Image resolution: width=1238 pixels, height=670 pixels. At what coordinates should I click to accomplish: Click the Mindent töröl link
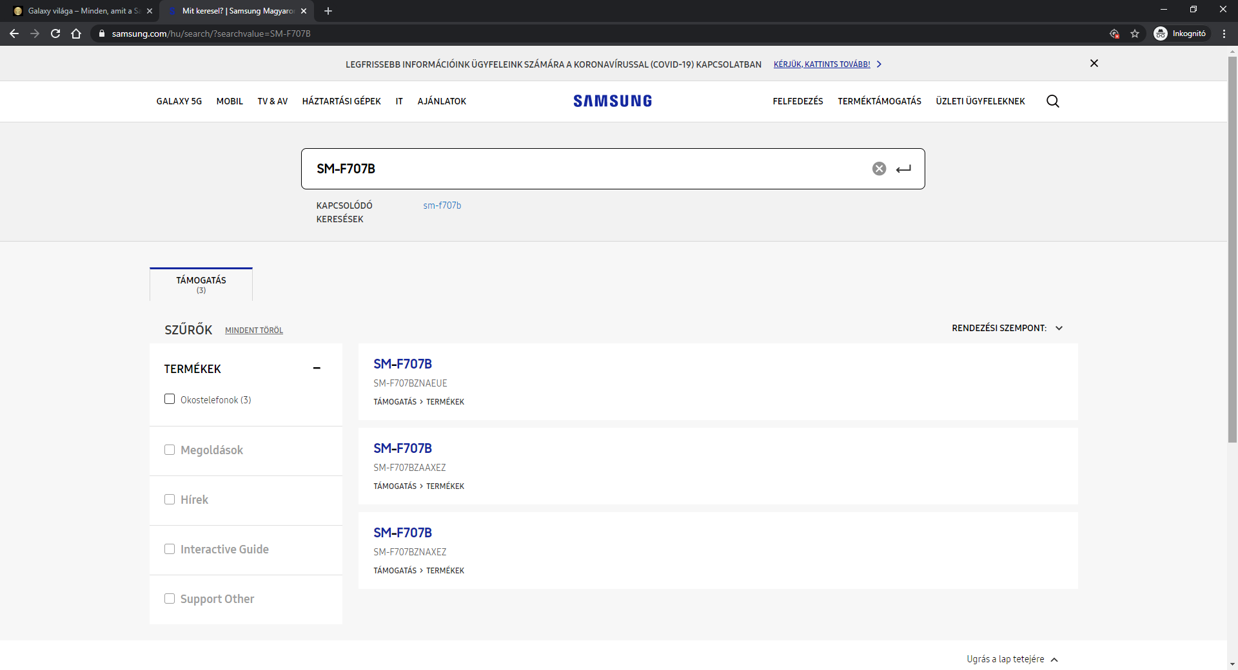254,330
